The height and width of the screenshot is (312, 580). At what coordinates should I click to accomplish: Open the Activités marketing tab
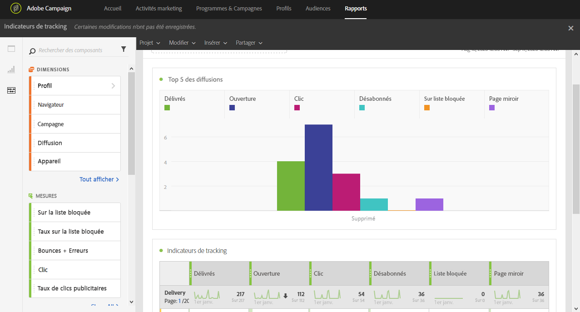159,9
